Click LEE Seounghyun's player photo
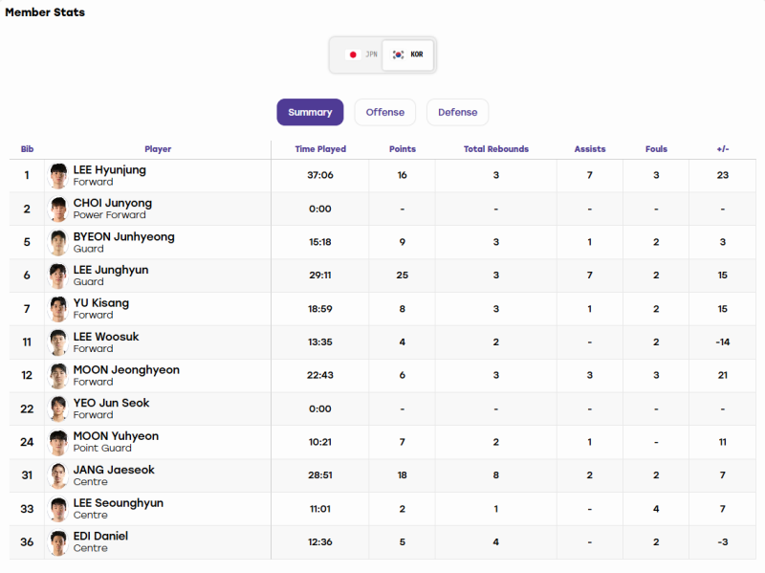The height and width of the screenshot is (573, 765). pyautogui.click(x=58, y=509)
